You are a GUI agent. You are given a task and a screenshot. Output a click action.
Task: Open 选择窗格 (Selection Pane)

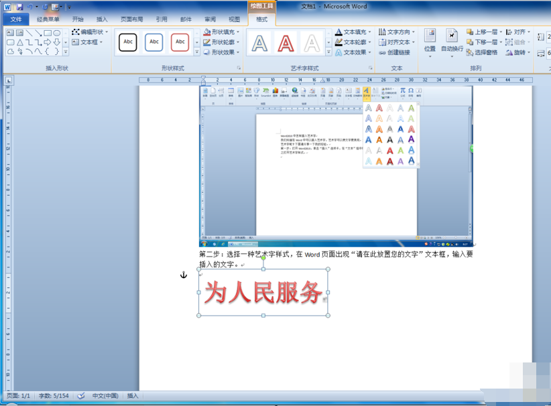(x=482, y=52)
